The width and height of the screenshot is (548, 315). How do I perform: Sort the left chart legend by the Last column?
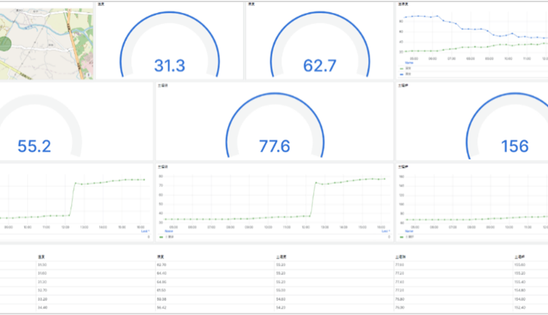coord(145,232)
